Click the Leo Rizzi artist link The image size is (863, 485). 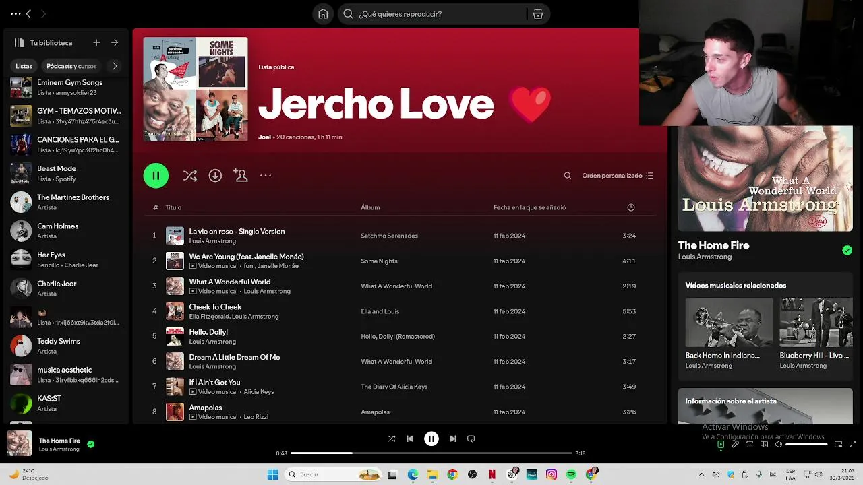point(256,417)
